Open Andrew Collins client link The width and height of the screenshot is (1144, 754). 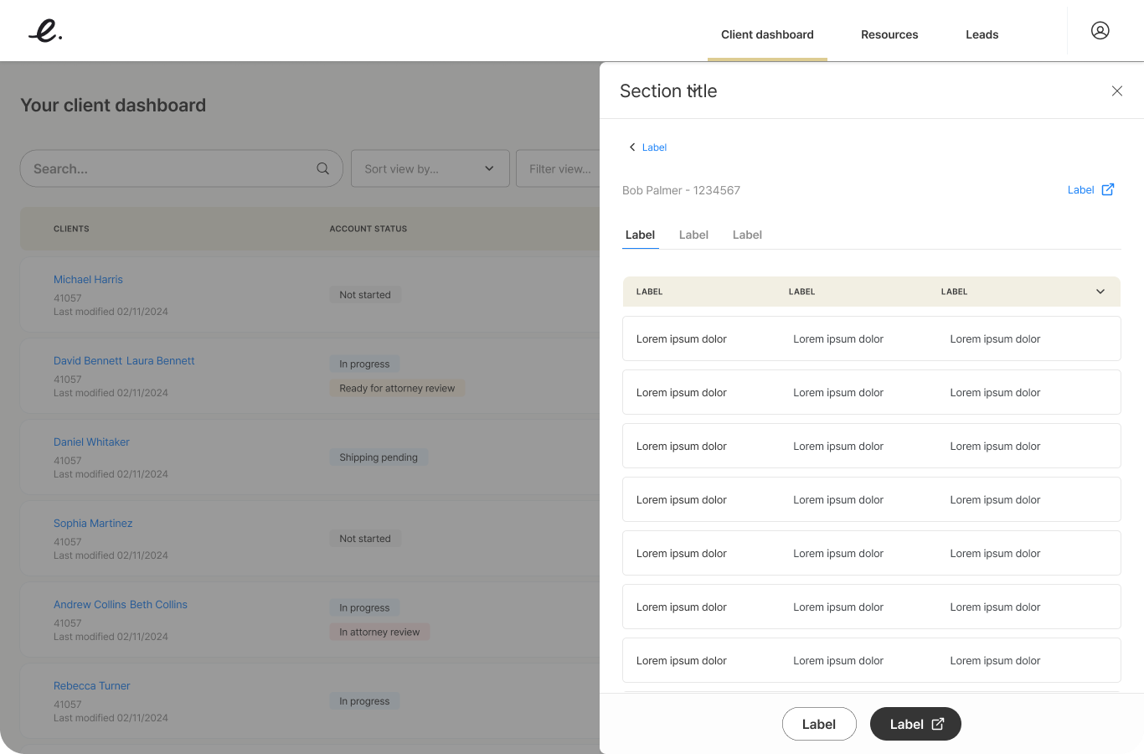[90, 605]
